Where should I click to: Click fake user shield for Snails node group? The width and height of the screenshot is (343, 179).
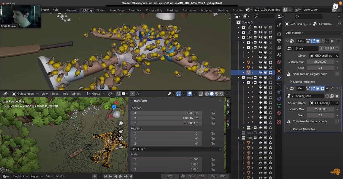(x=327, y=48)
